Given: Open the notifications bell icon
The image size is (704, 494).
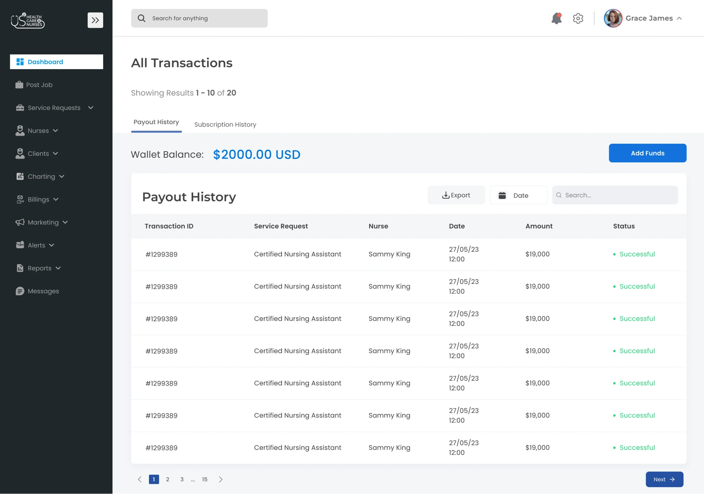Looking at the screenshot, I should point(556,18).
